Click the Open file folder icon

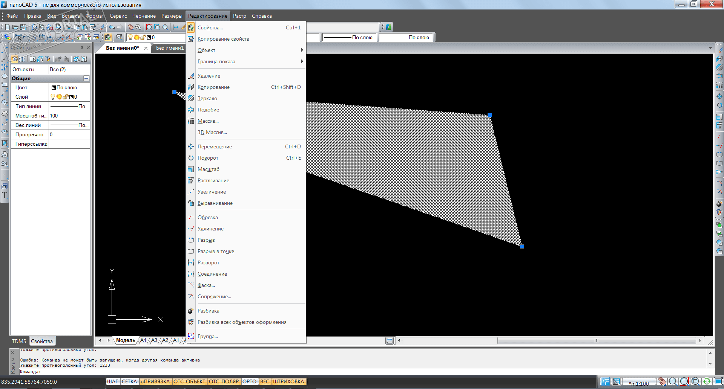15,27
